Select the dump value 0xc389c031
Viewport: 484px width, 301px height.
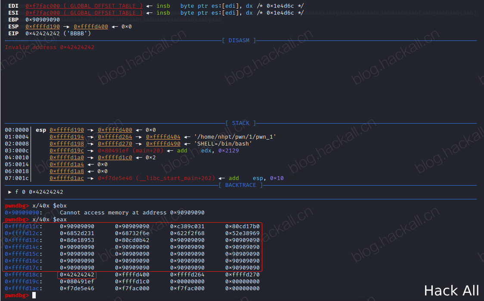click(x=187, y=227)
